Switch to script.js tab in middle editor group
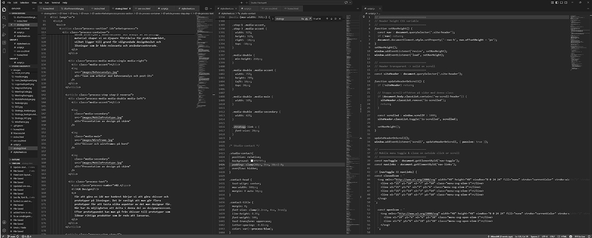 coord(247,8)
